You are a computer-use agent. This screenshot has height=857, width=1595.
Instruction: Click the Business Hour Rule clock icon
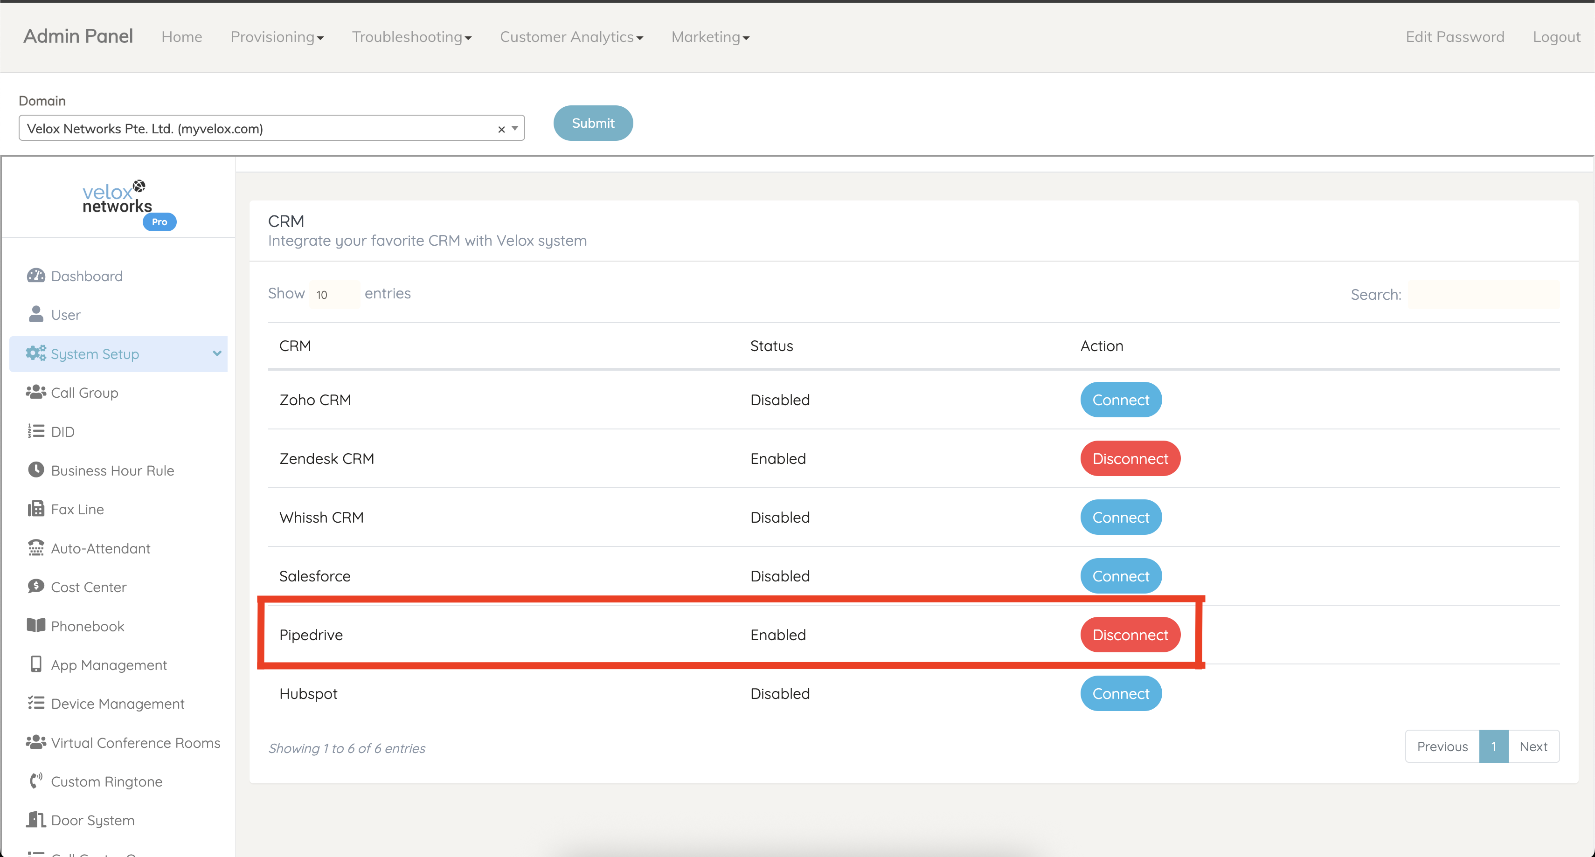pyautogui.click(x=36, y=470)
